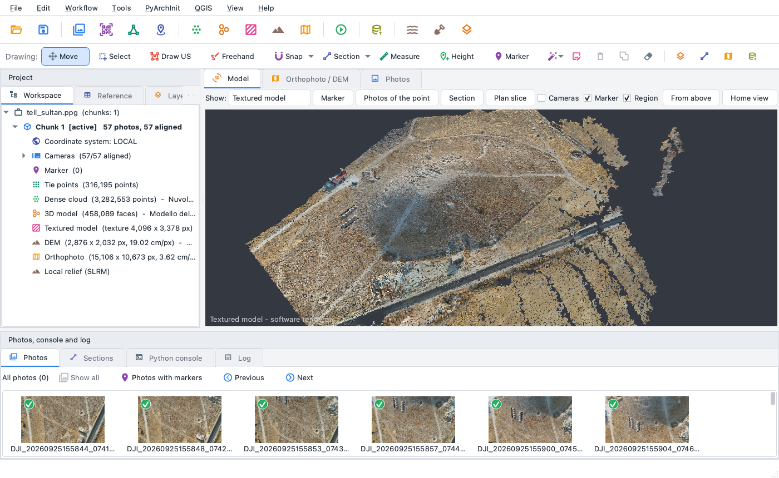Open the magic wand dropdown arrow

pos(561,56)
